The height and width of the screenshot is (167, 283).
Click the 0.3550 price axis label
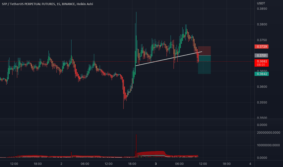click(262, 103)
